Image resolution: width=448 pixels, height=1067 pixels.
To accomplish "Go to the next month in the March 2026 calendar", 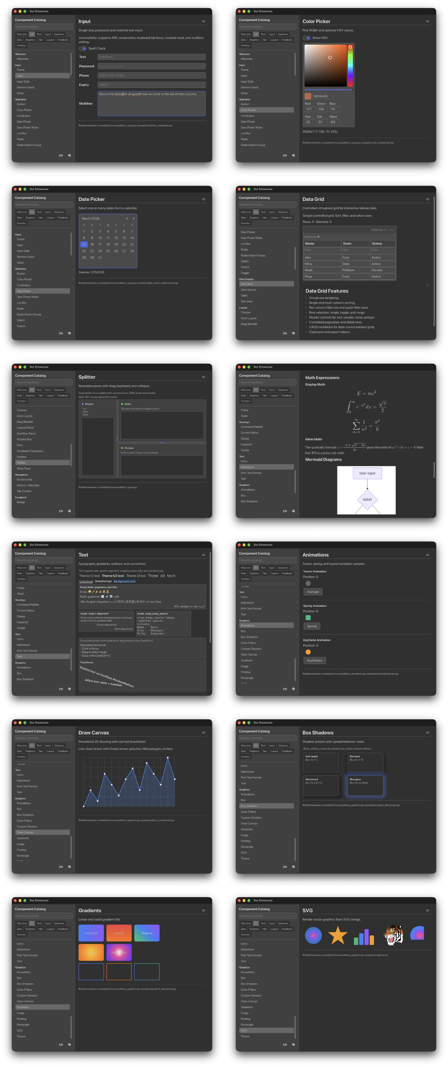I will point(134,219).
